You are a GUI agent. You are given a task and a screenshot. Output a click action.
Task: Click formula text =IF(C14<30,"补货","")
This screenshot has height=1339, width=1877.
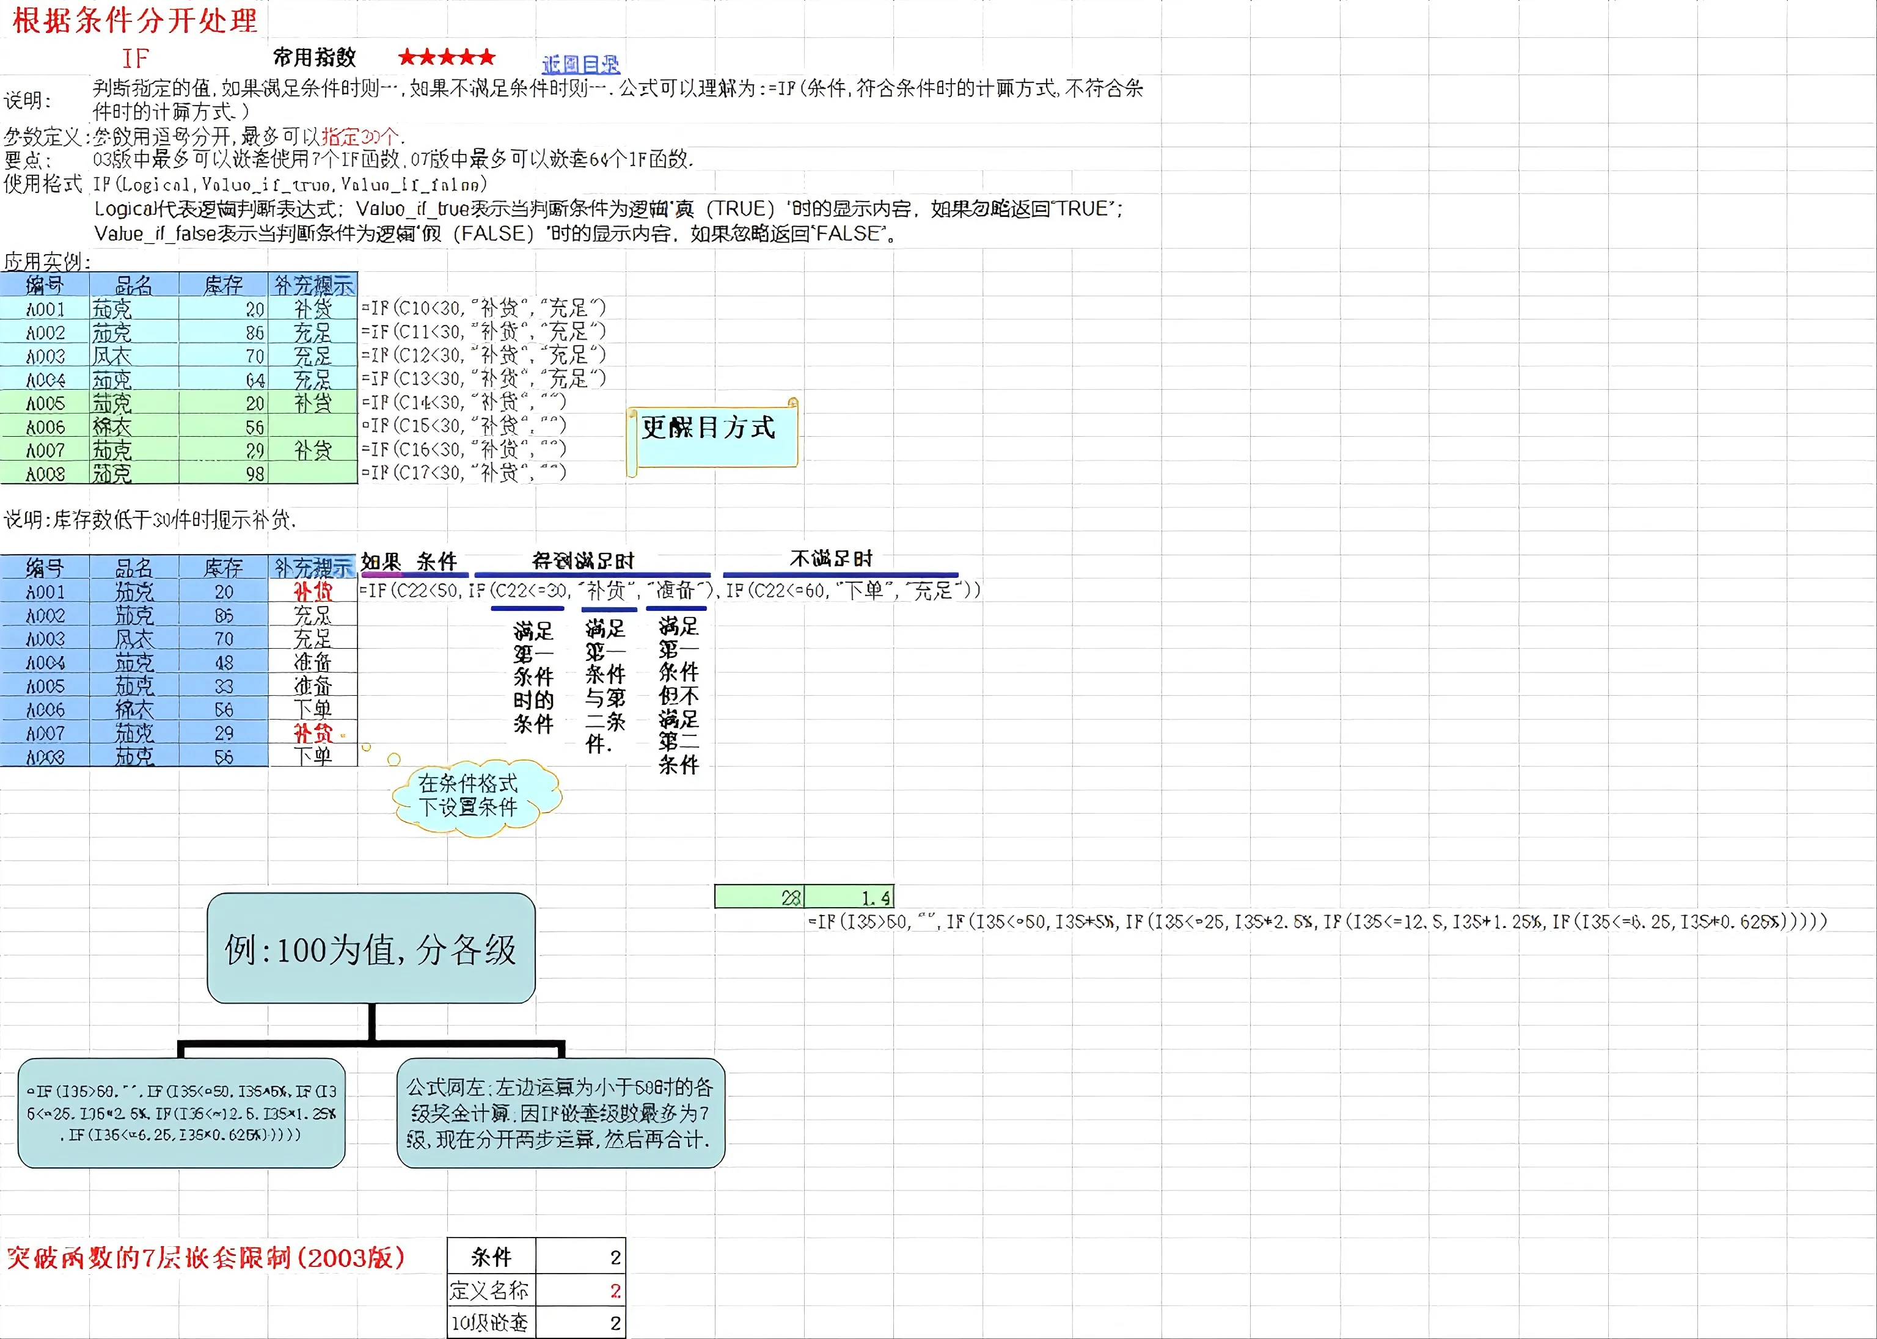point(464,403)
